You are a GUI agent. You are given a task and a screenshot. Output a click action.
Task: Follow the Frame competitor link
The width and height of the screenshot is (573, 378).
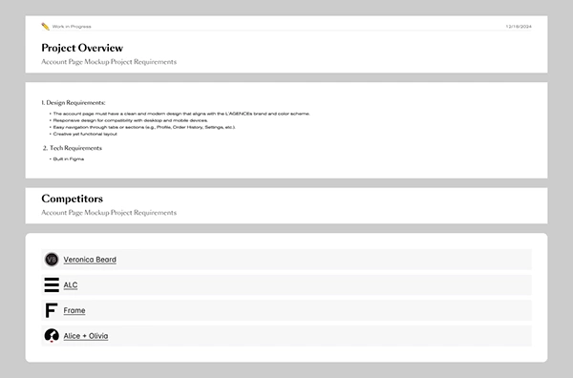(74, 310)
